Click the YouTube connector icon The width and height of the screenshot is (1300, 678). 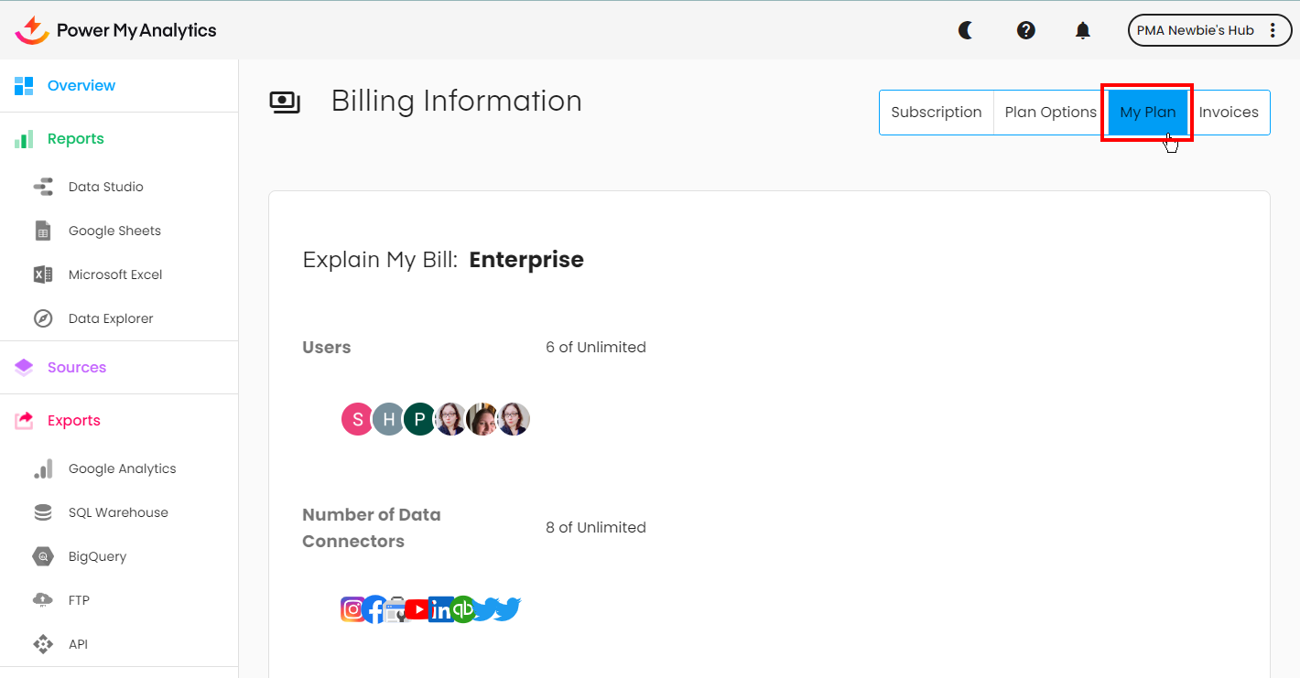[x=417, y=609]
